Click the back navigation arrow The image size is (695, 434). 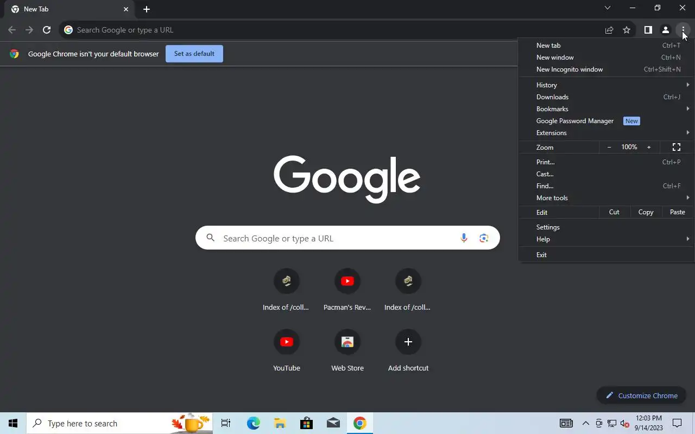coord(12,30)
